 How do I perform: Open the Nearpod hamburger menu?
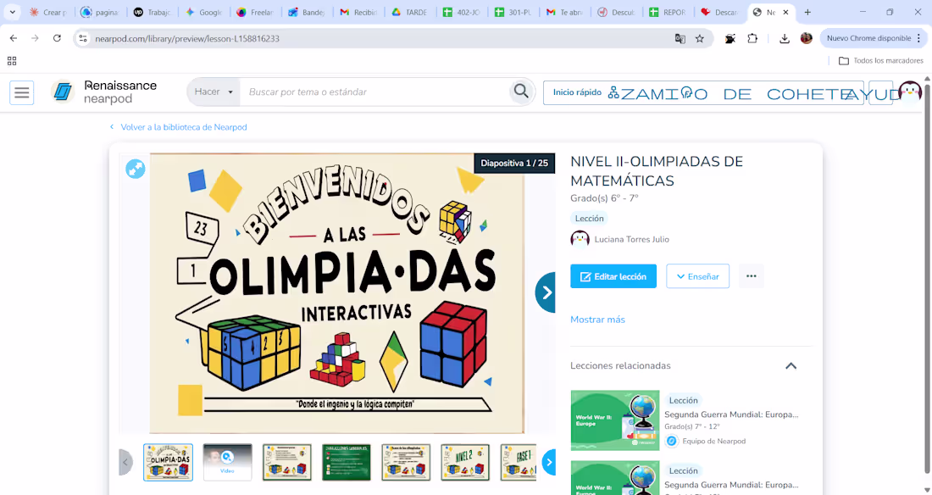pos(22,92)
